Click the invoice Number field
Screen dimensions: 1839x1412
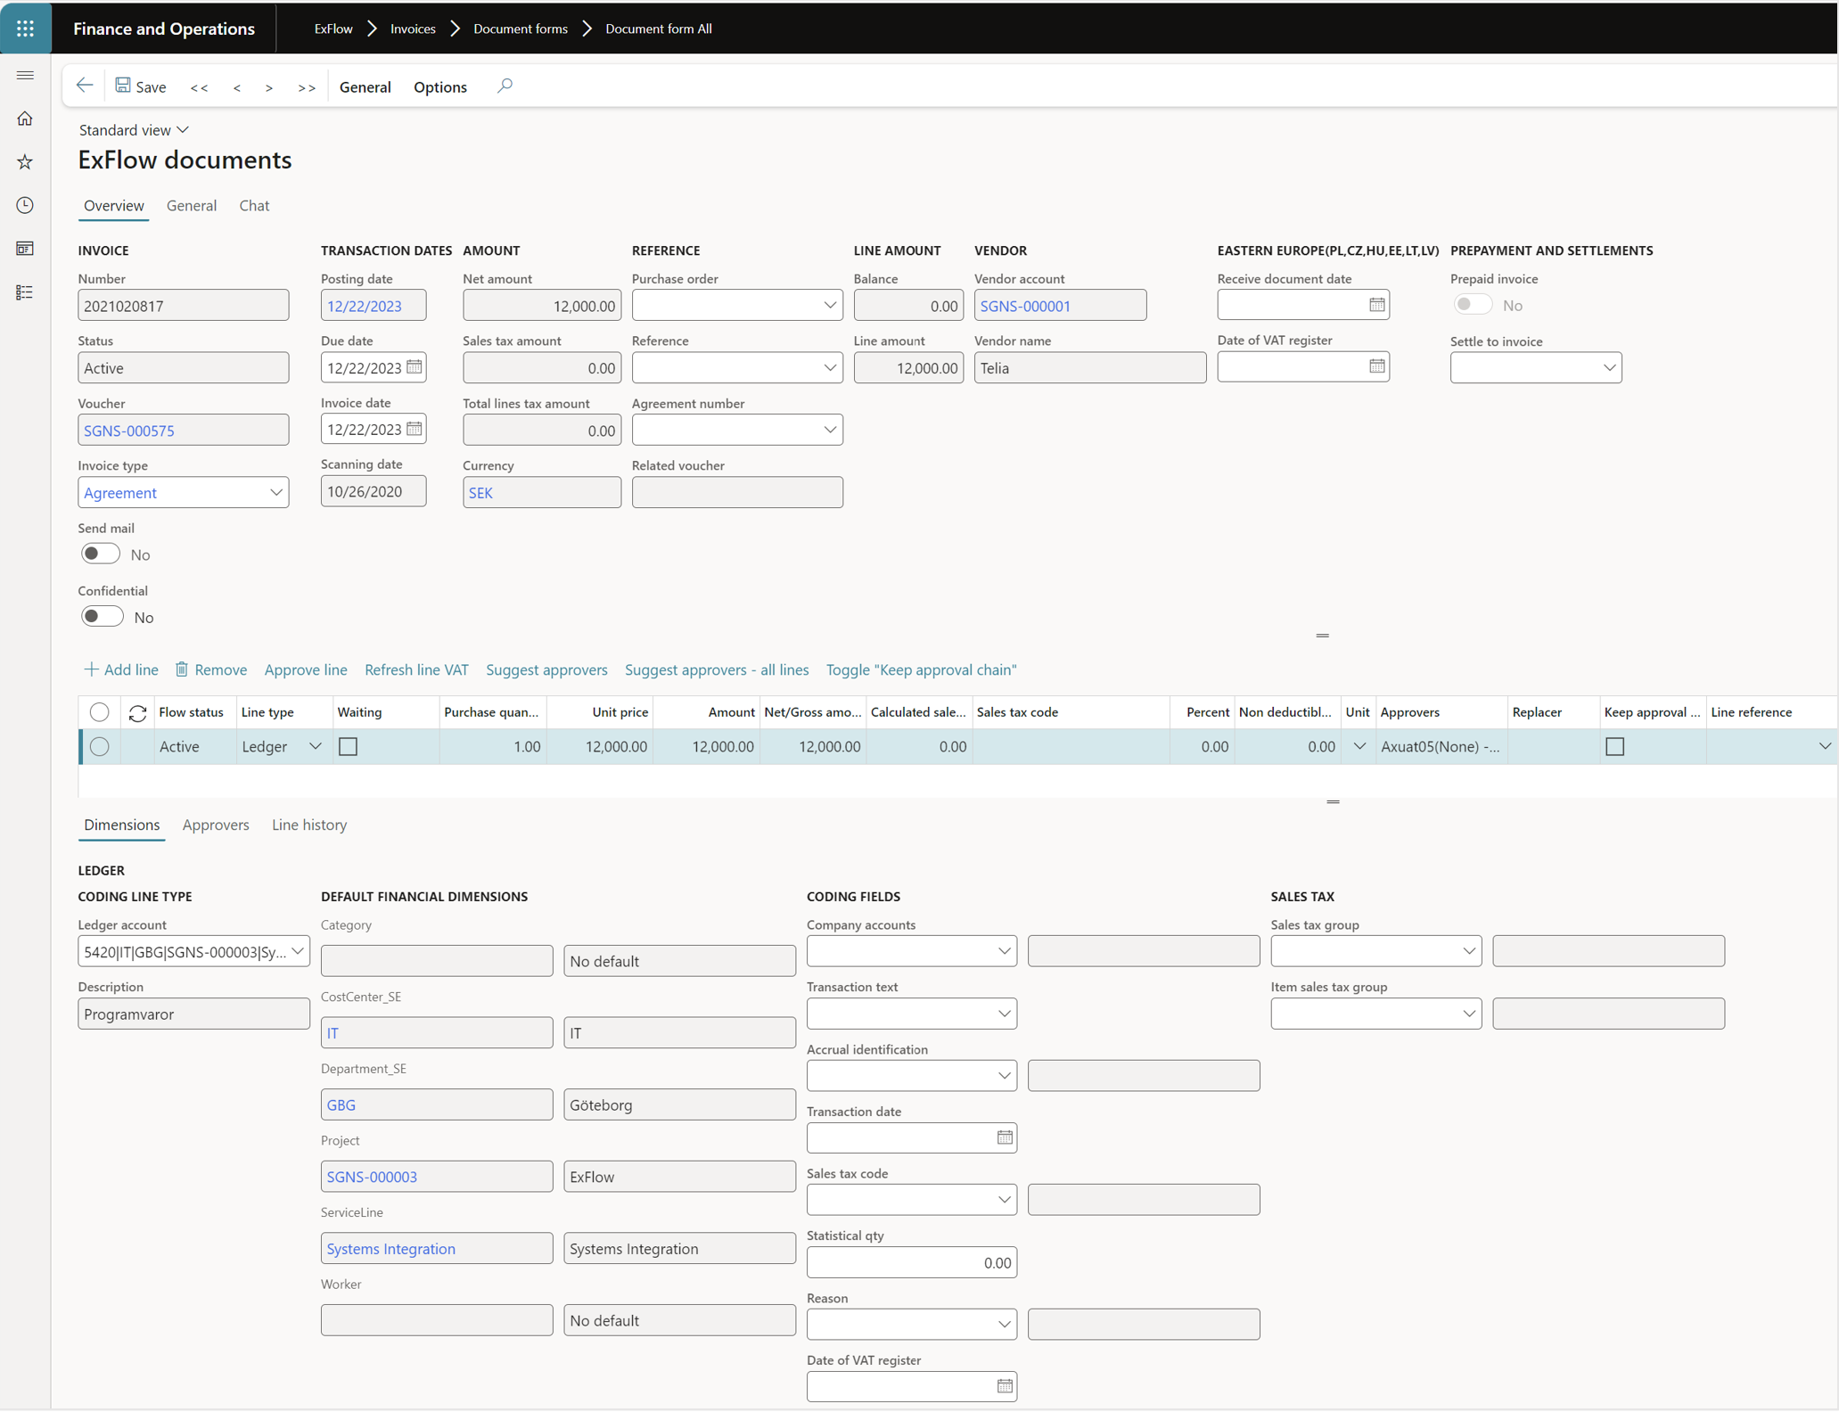point(183,306)
